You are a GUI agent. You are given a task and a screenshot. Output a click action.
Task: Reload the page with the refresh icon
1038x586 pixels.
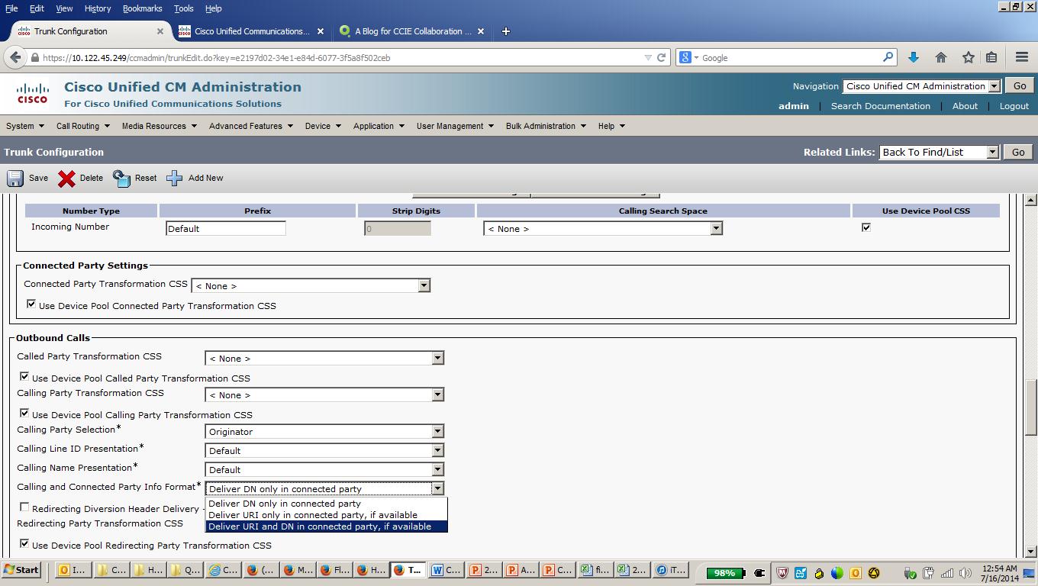pyautogui.click(x=662, y=57)
